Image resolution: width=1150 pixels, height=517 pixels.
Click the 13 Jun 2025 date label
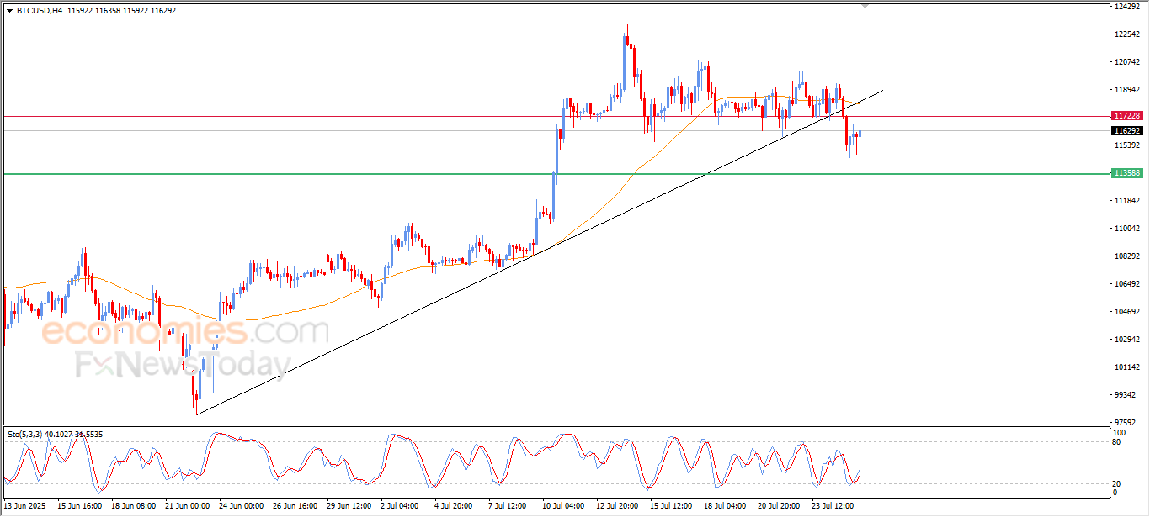pyautogui.click(x=24, y=507)
